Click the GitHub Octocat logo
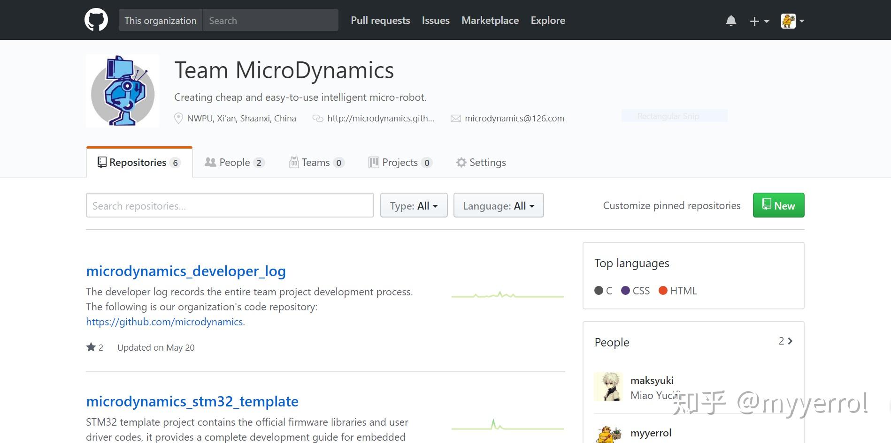Image resolution: width=891 pixels, height=443 pixels. pyautogui.click(x=96, y=20)
